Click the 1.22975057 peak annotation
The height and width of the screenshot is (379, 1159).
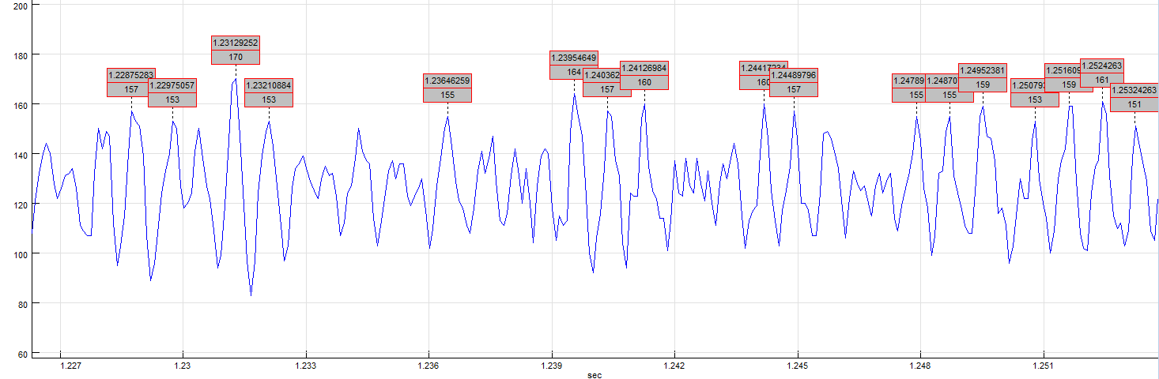click(172, 92)
